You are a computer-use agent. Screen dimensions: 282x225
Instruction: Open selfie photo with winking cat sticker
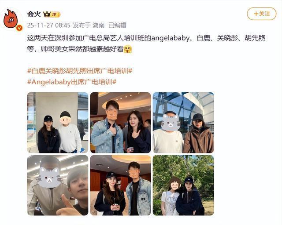[x=58, y=185]
